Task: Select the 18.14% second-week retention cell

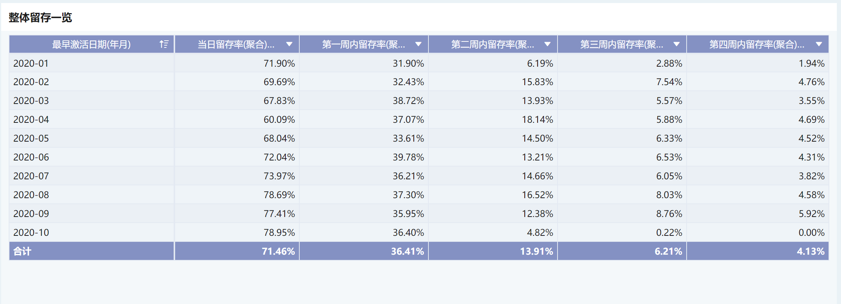Action: coord(537,120)
